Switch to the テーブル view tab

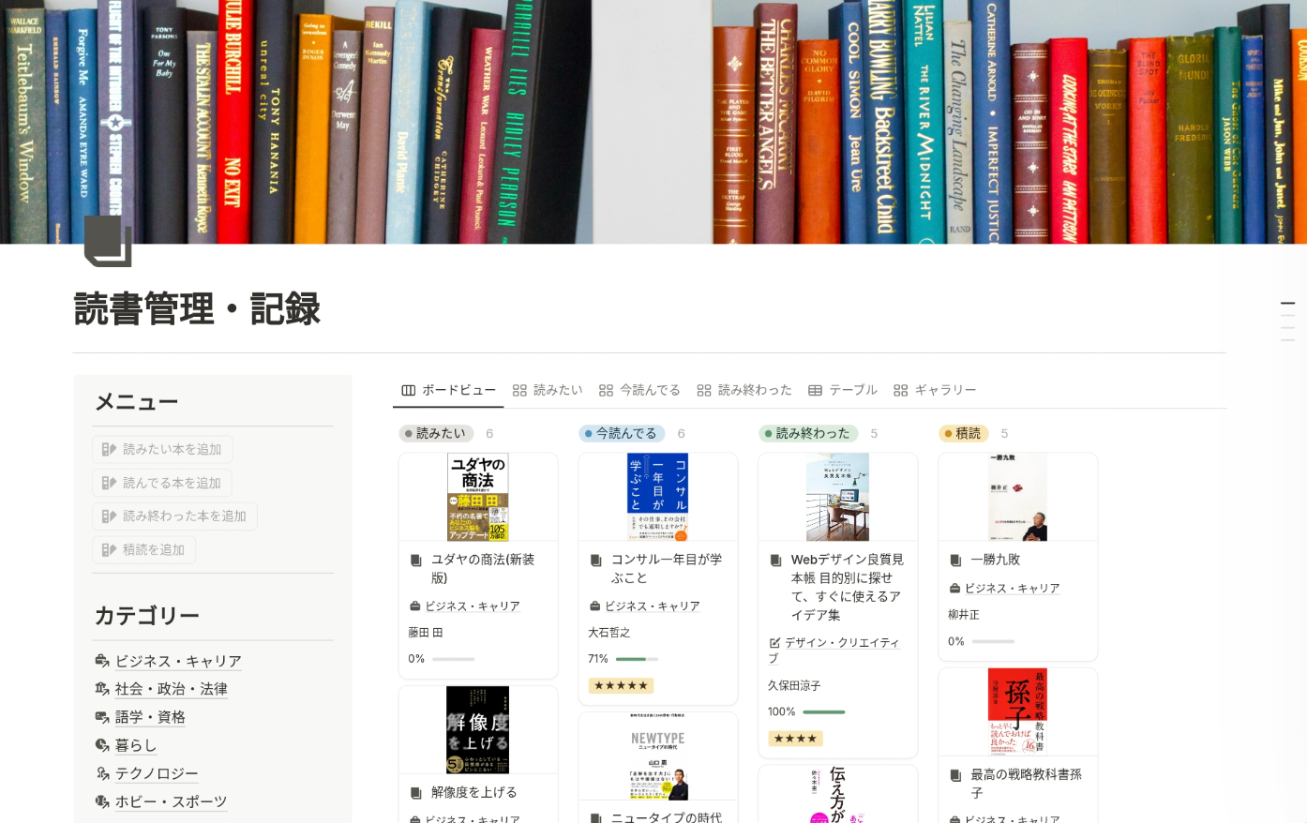tap(842, 390)
